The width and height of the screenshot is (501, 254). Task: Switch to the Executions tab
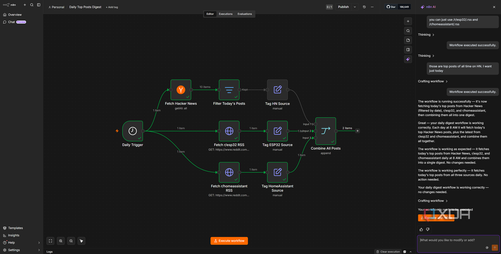click(x=225, y=14)
